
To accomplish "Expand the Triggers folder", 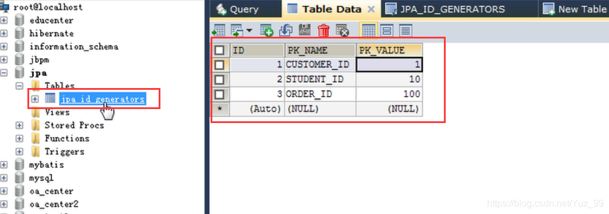I will coord(19,152).
